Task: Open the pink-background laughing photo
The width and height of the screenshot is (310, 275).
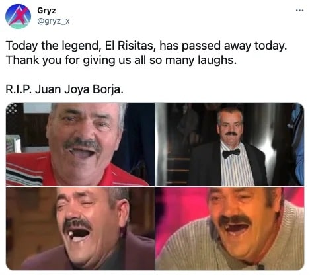Action: (230, 229)
